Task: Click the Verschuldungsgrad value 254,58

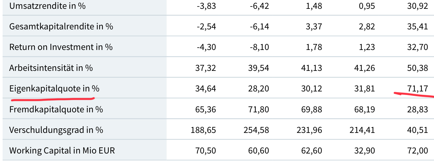Action: coord(256,130)
